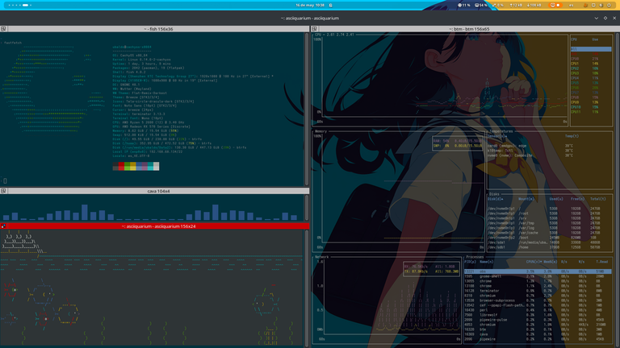Click the Temp(t) column header in Temperatures
The image size is (620, 348).
pos(572,136)
